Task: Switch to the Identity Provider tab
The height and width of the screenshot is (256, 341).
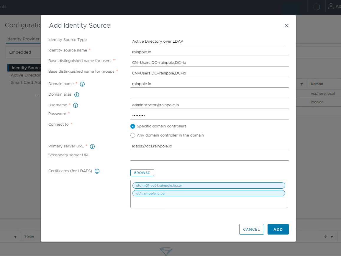Action: 23,39
